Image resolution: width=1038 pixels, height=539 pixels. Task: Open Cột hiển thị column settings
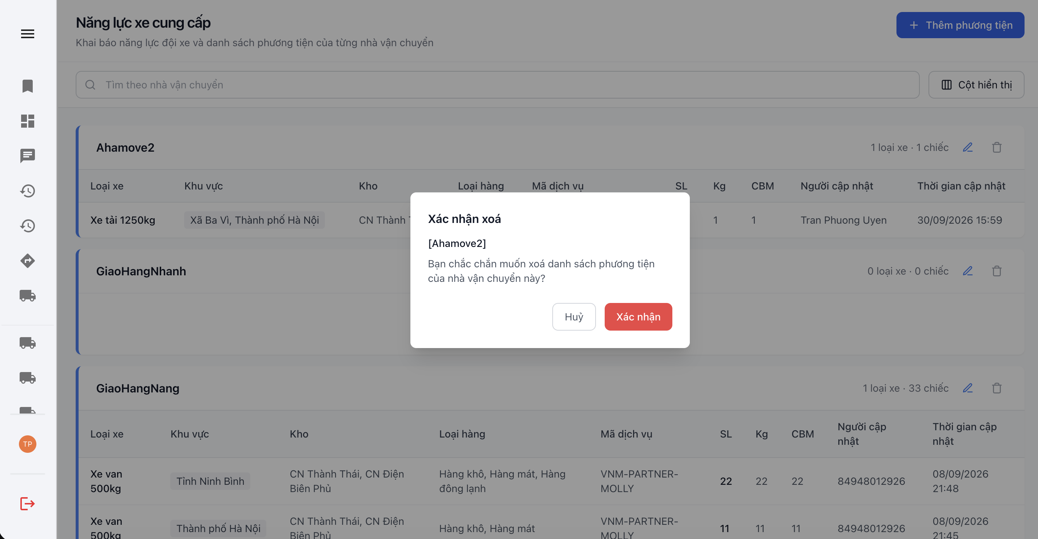(x=976, y=85)
